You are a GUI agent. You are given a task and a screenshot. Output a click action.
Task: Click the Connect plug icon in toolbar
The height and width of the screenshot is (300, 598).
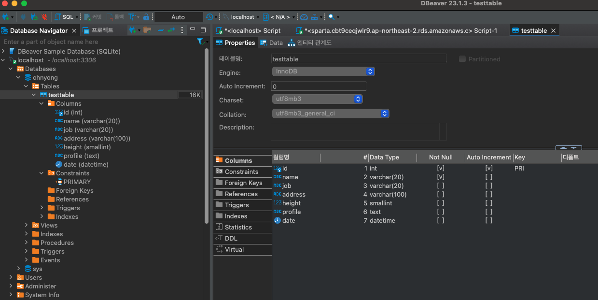pos(24,17)
